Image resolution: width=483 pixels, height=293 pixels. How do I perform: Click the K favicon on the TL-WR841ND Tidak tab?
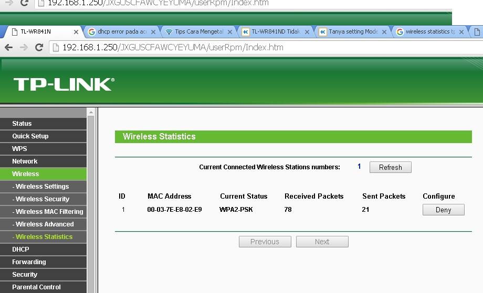coord(246,31)
